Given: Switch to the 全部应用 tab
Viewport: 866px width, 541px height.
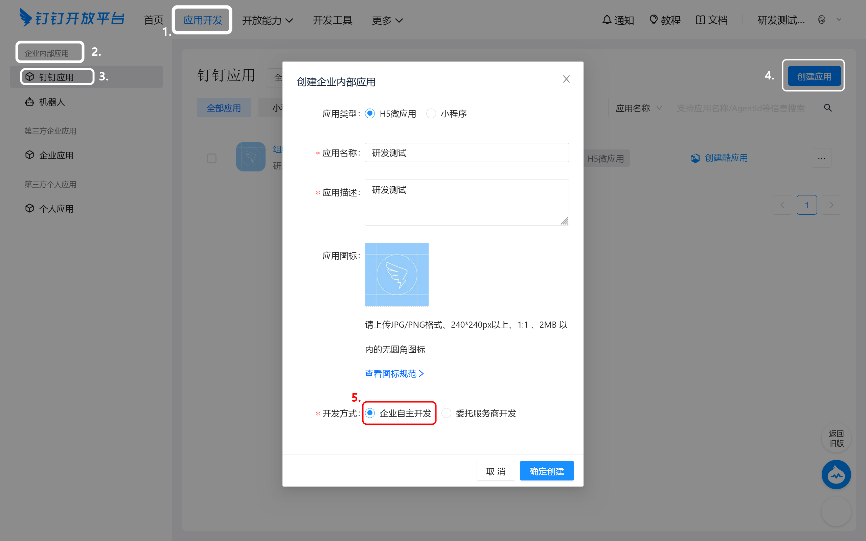Looking at the screenshot, I should click(224, 108).
